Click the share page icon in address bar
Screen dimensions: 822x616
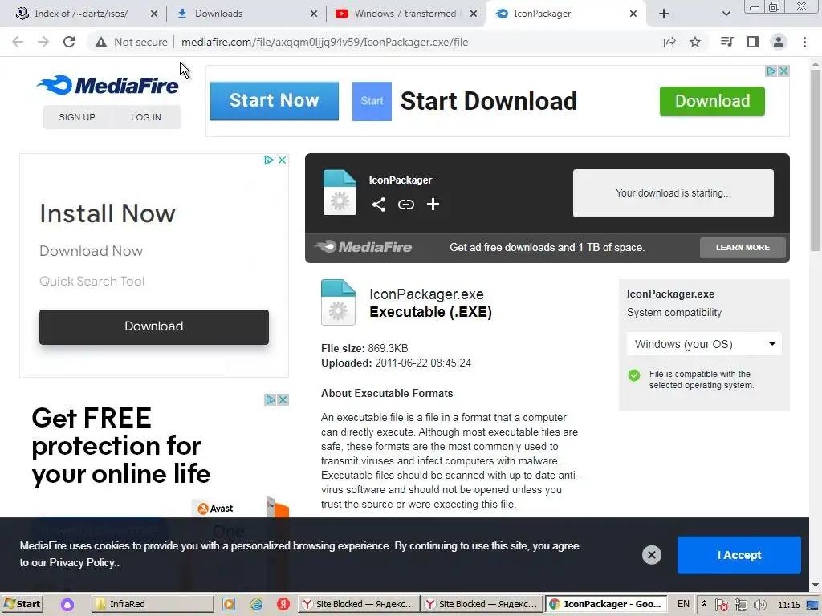[669, 42]
